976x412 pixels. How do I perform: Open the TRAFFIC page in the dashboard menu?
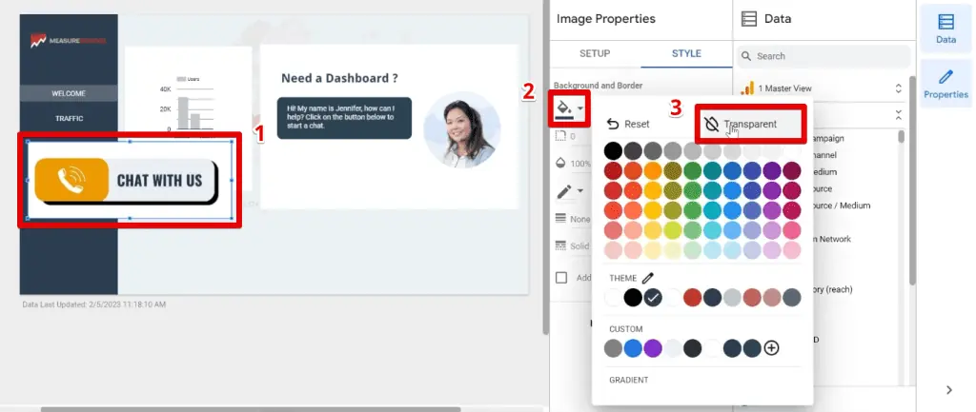pyautogui.click(x=69, y=118)
